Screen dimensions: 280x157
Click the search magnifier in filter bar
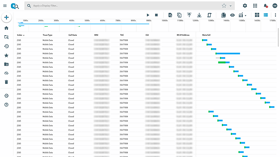point(29,6)
